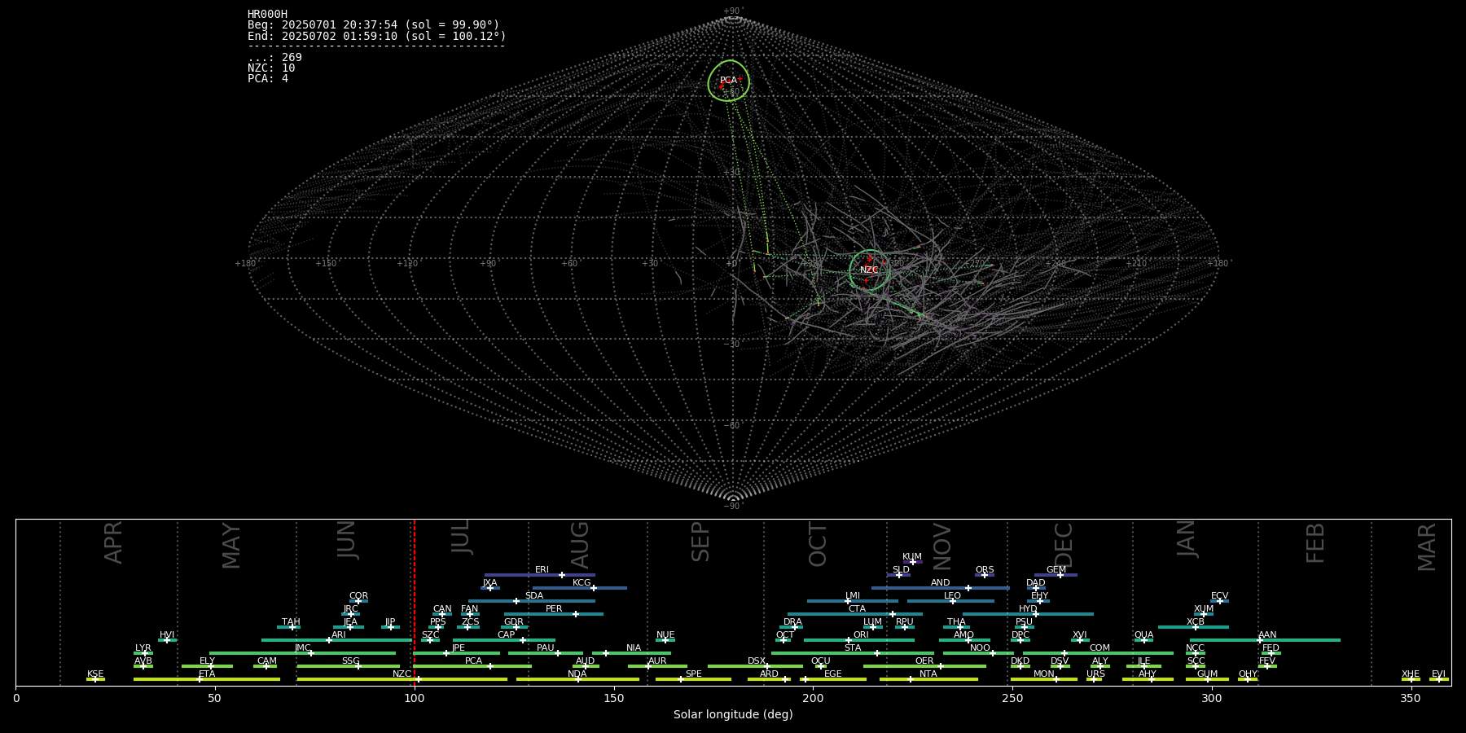Click the ARI shower label in timeline
1466x733 pixels.
coord(339,635)
